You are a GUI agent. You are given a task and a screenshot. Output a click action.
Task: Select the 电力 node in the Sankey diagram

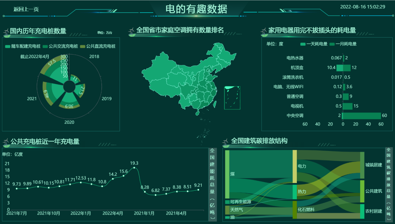point(294,166)
